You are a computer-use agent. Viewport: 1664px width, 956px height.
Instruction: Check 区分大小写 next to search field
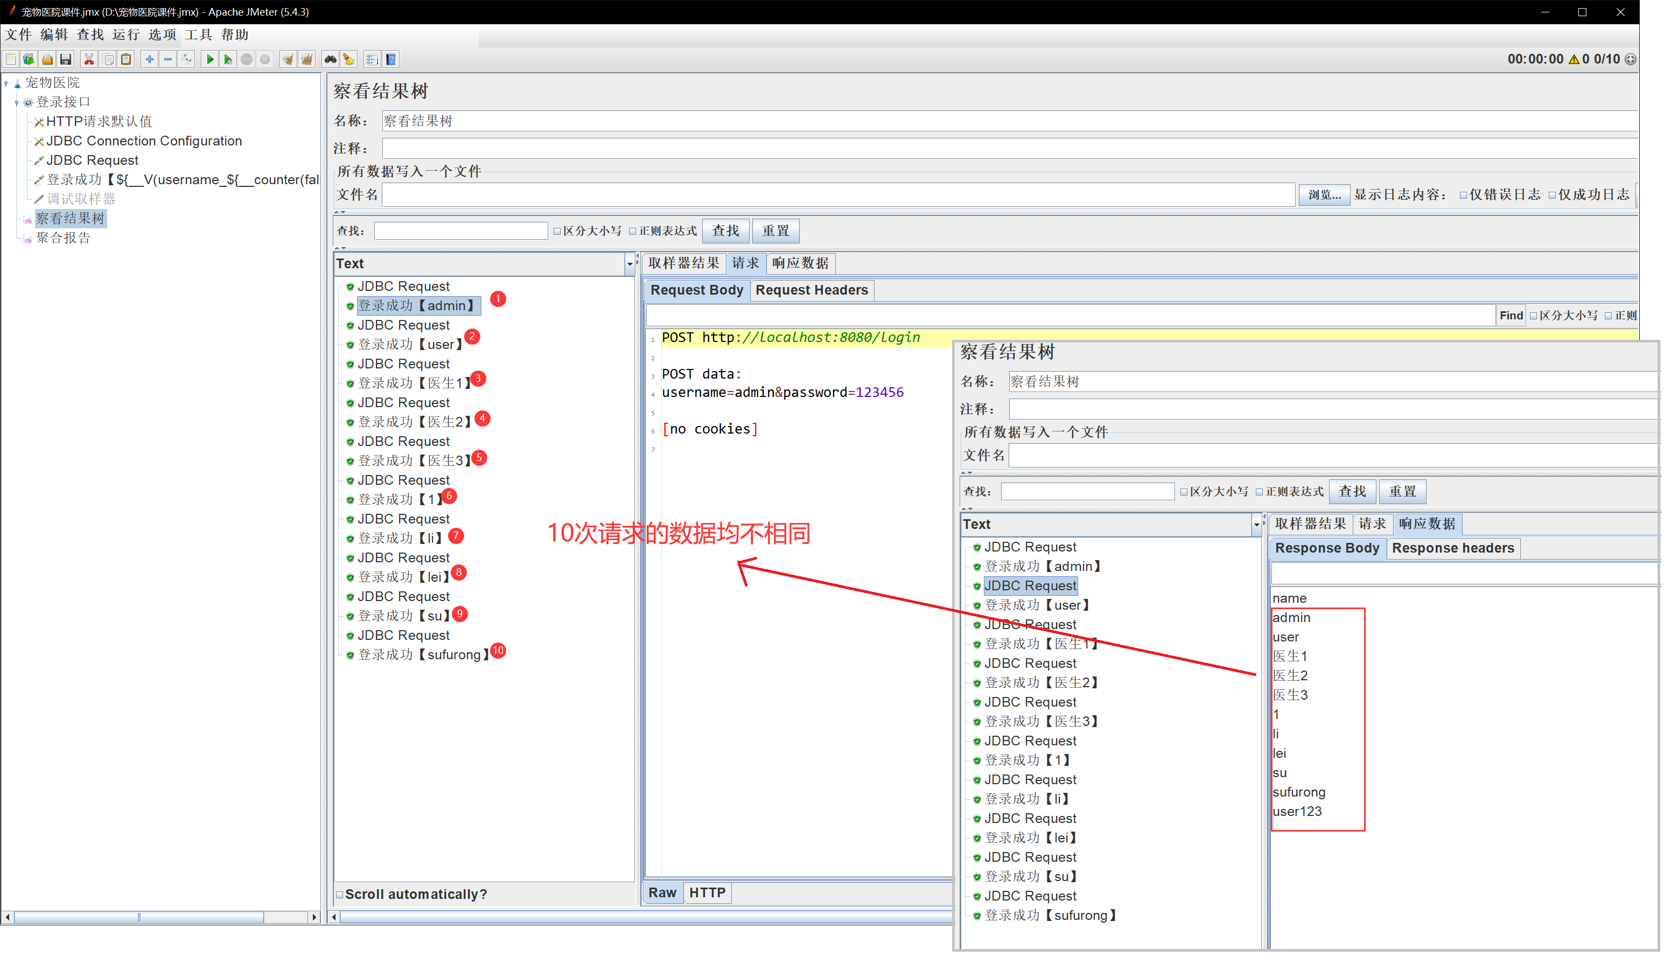(x=557, y=231)
